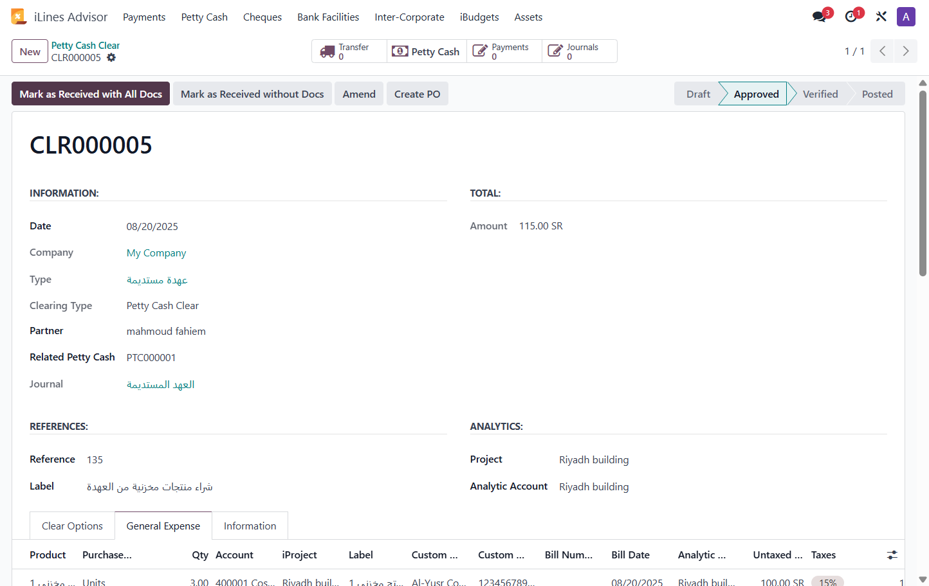Click the gear icon next to CLR000005
Image resolution: width=929 pixels, height=586 pixels.
click(x=111, y=58)
